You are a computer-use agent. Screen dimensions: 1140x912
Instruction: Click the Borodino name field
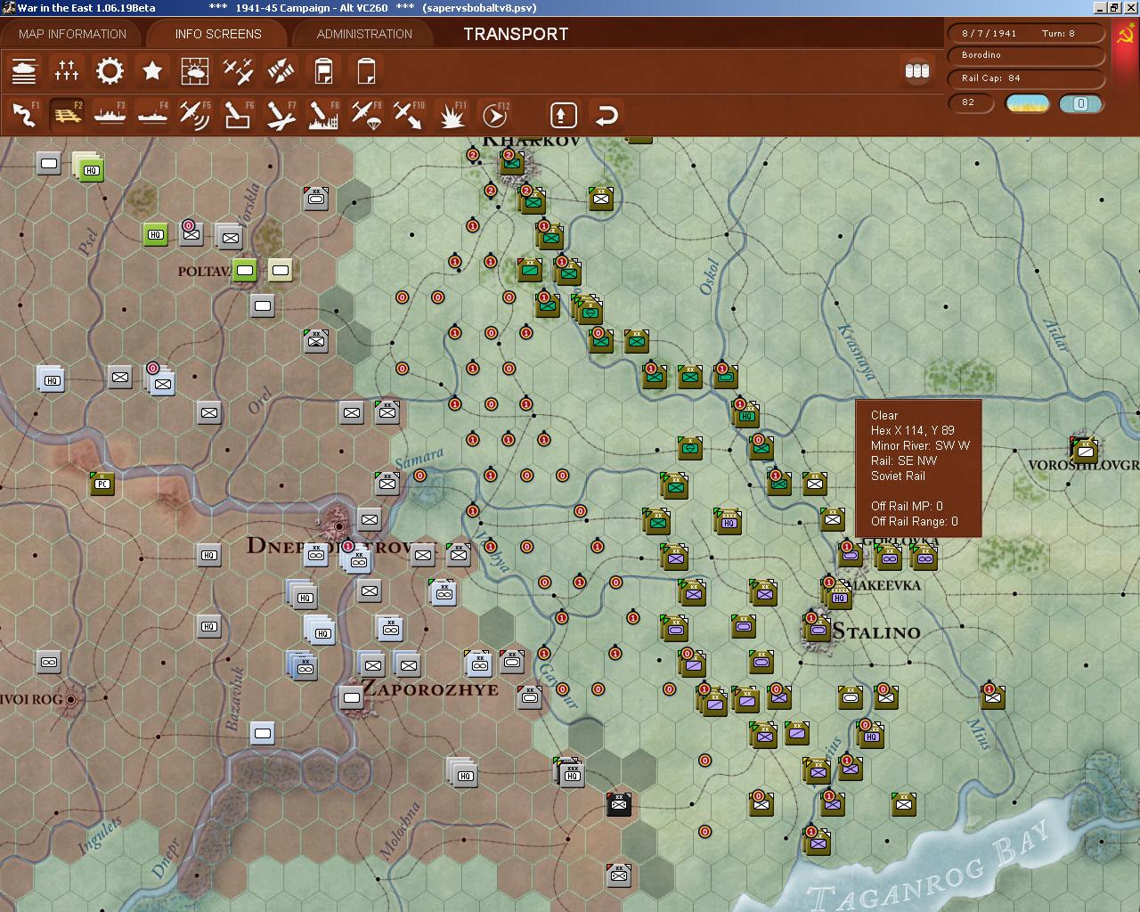(x=1027, y=55)
